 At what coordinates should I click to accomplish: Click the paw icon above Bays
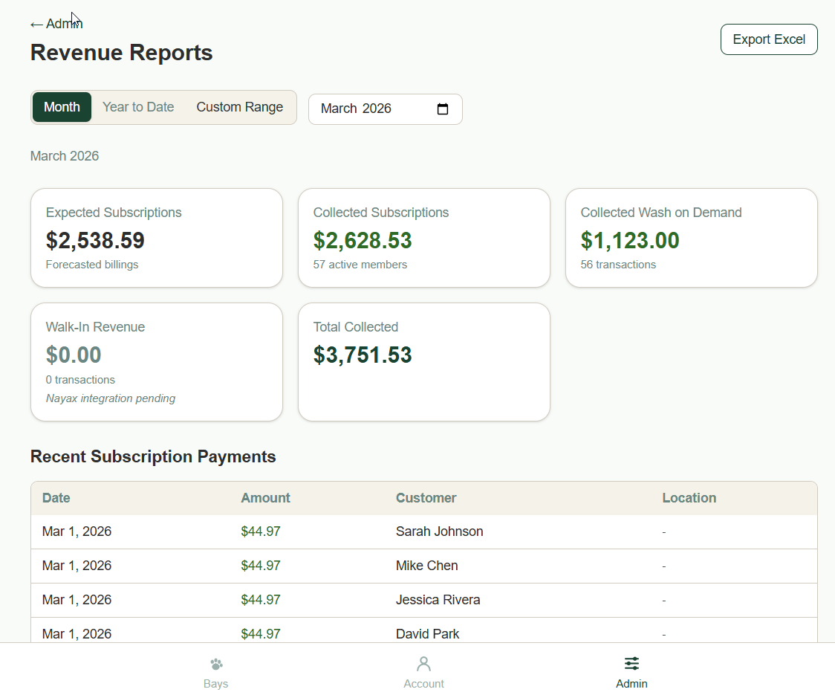coord(215,664)
